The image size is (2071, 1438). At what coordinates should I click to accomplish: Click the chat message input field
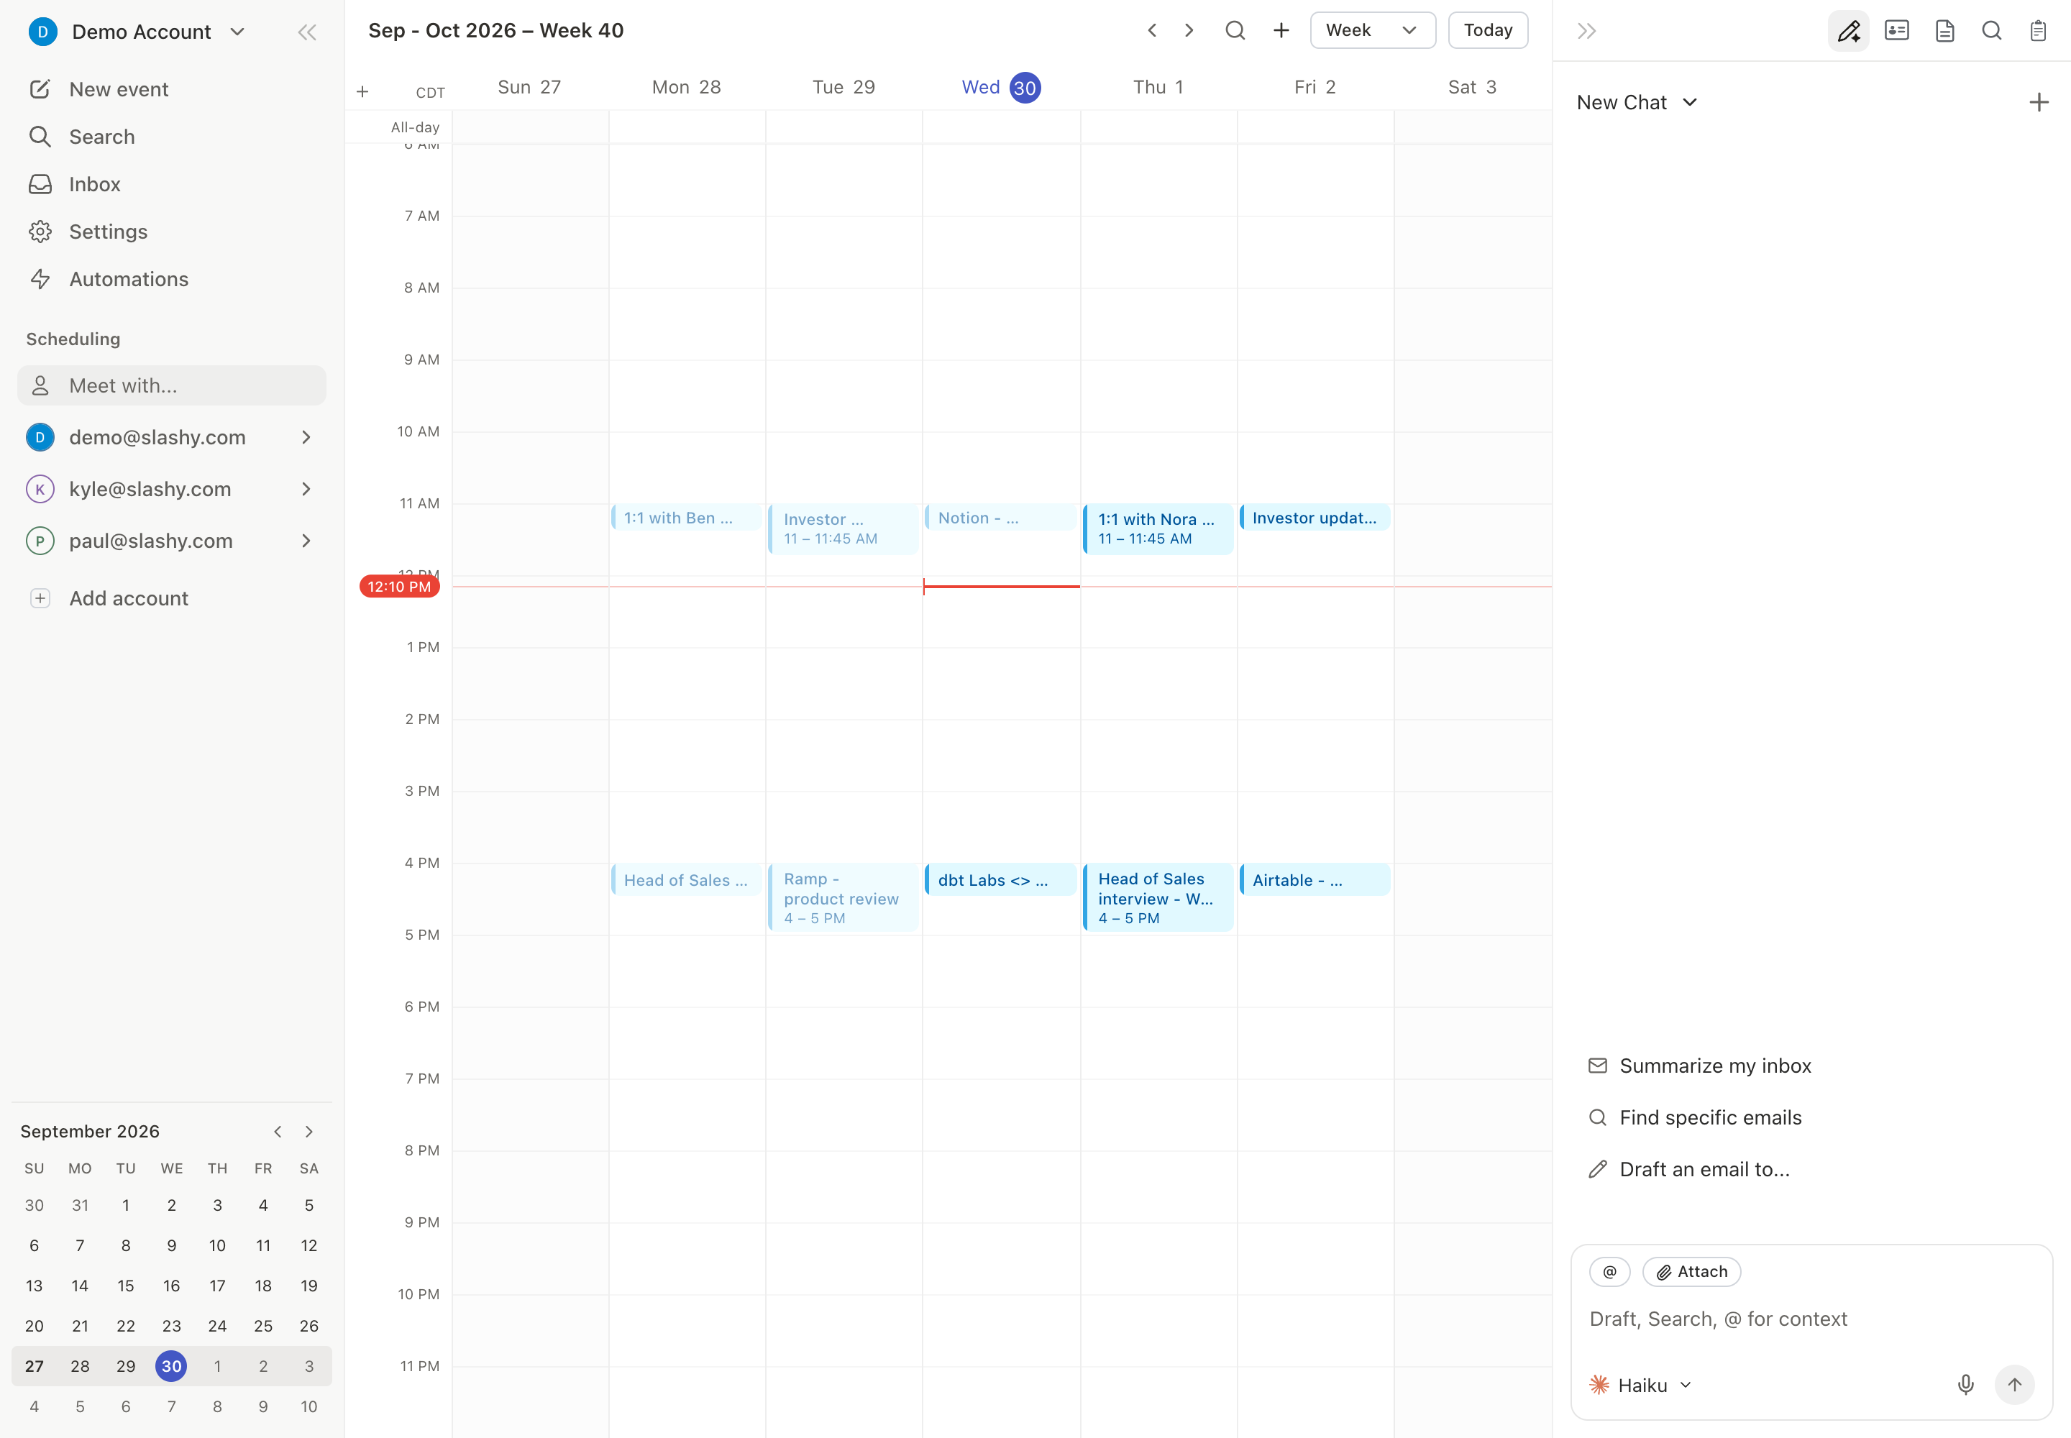[x=1811, y=1320]
